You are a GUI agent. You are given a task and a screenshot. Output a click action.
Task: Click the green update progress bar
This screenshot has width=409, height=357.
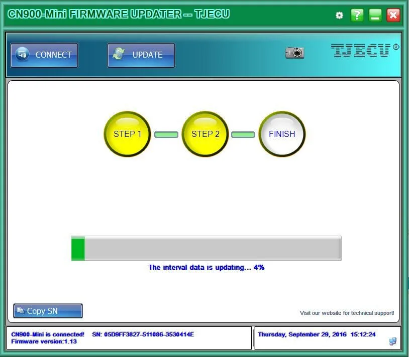pos(206,248)
